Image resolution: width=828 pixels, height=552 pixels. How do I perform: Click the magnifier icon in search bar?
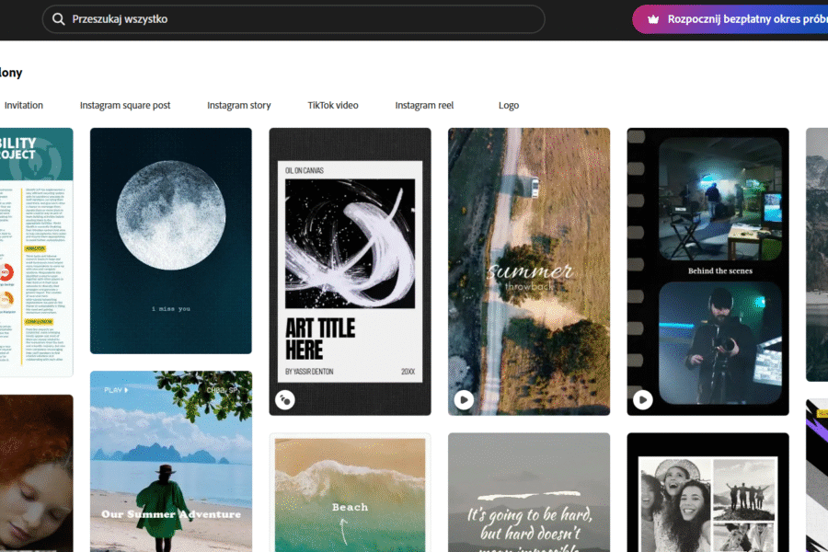tap(59, 19)
